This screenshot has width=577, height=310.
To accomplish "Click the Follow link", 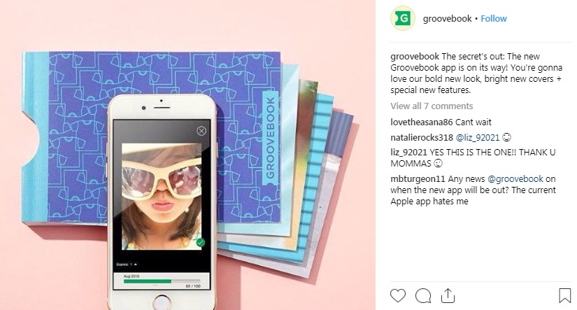I will (494, 18).
